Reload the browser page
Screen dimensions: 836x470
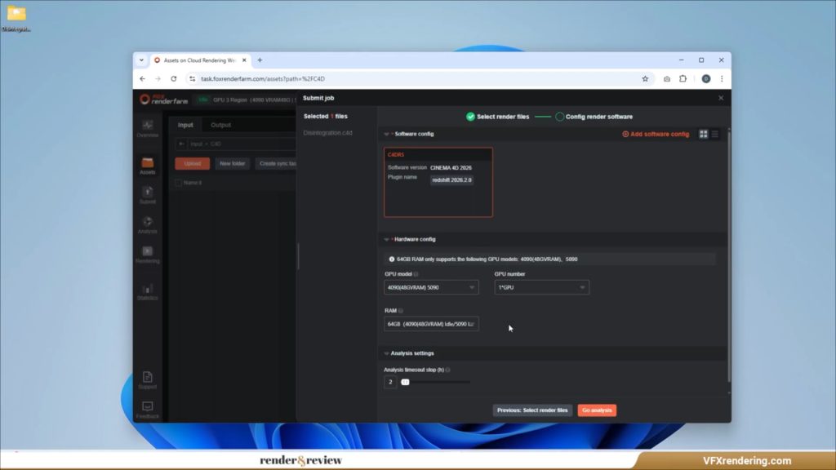click(173, 79)
